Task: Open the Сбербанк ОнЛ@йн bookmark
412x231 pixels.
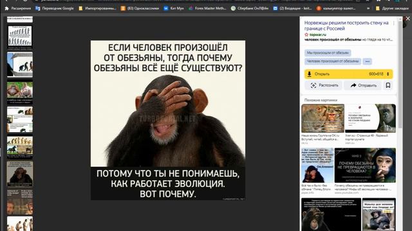Action: pos(250,8)
